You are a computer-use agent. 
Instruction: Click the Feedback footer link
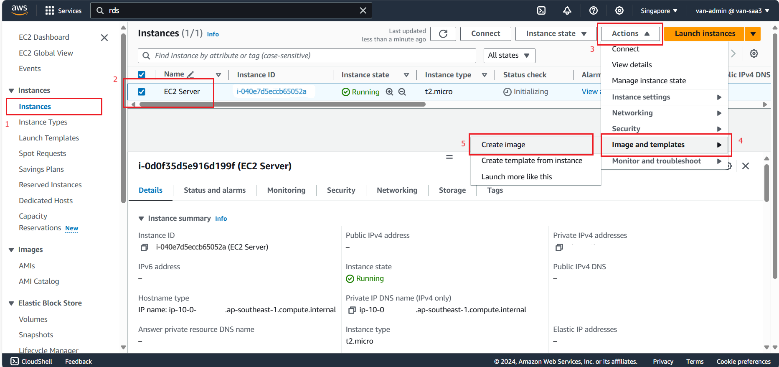(79, 362)
